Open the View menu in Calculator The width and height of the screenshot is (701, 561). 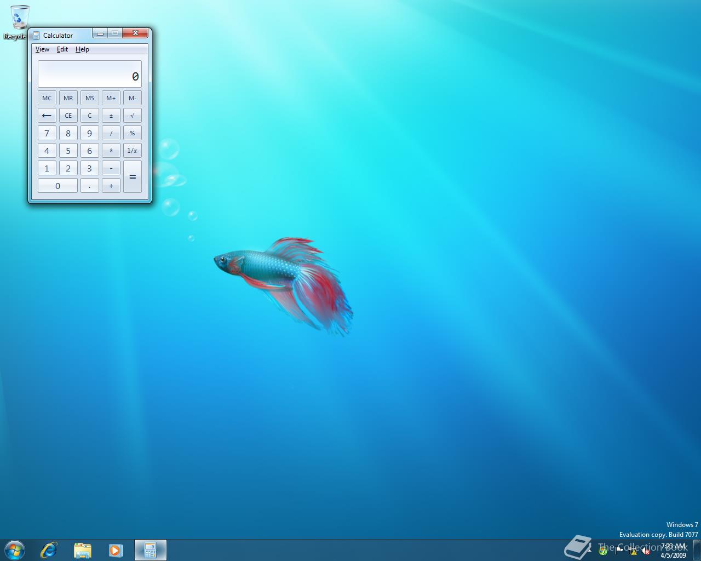pyautogui.click(x=42, y=49)
